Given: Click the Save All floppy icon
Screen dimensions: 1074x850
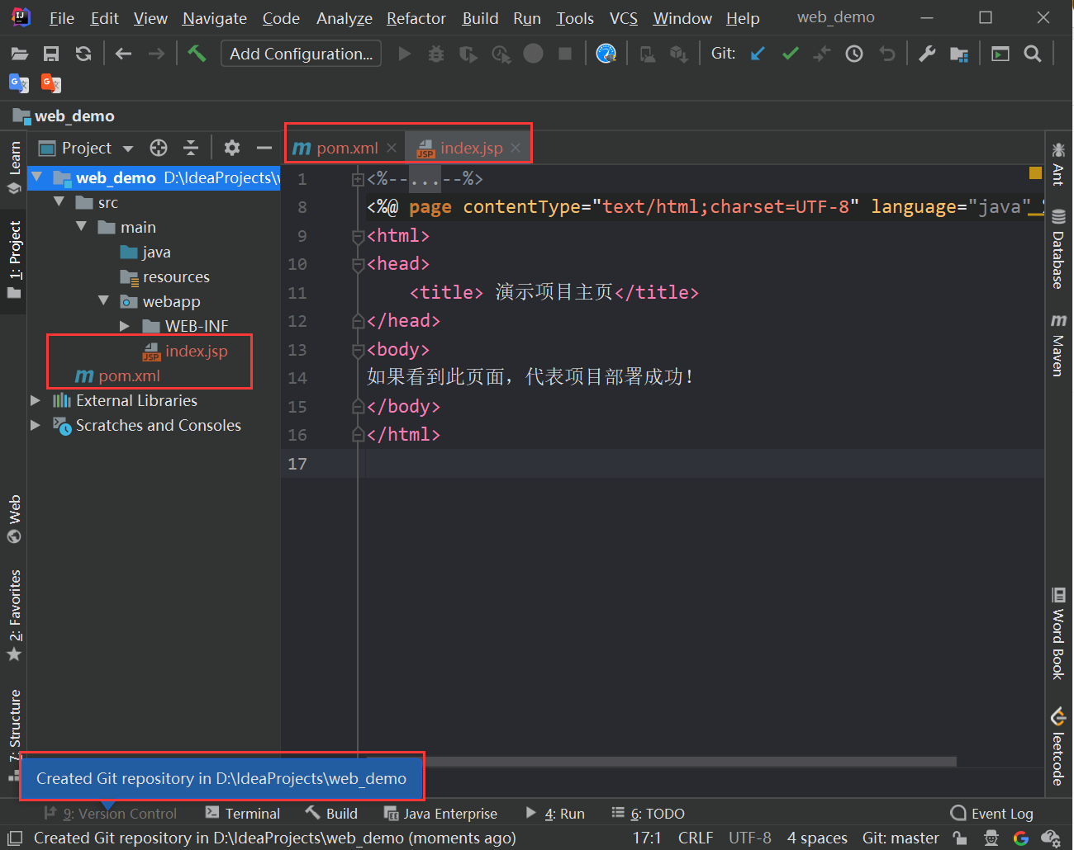Looking at the screenshot, I should tap(51, 53).
